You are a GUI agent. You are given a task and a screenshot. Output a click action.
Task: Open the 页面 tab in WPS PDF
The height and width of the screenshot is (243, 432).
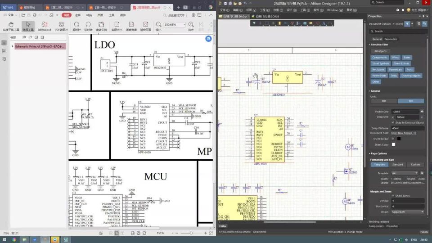pos(100,15)
